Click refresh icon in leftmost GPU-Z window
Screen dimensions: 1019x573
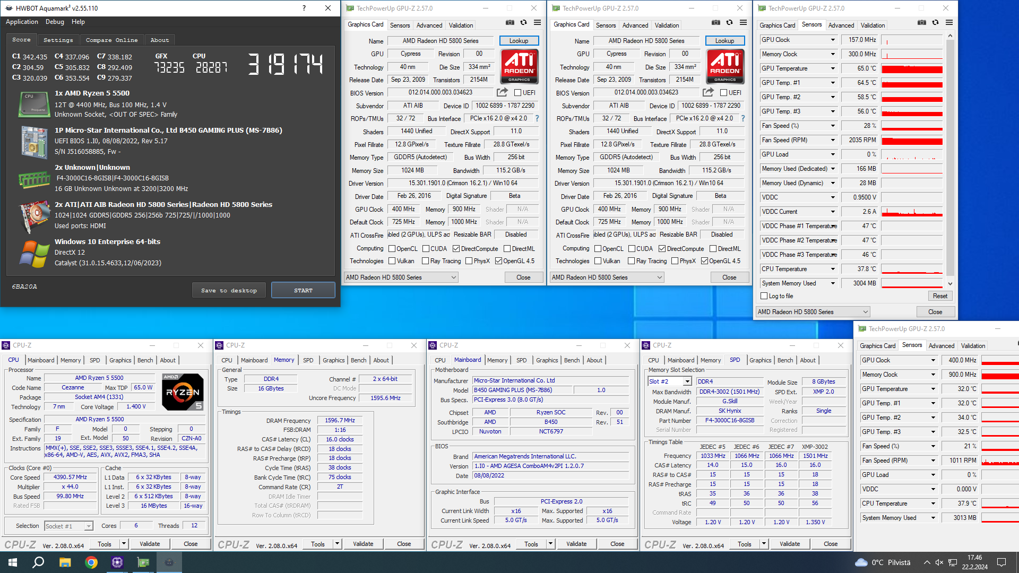pyautogui.click(x=523, y=23)
